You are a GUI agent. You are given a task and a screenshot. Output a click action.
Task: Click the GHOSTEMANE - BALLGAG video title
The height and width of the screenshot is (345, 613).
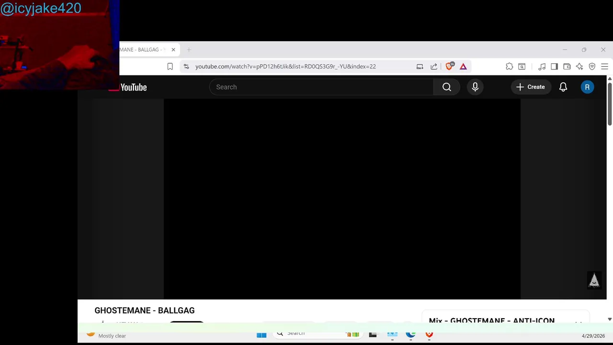point(144,310)
